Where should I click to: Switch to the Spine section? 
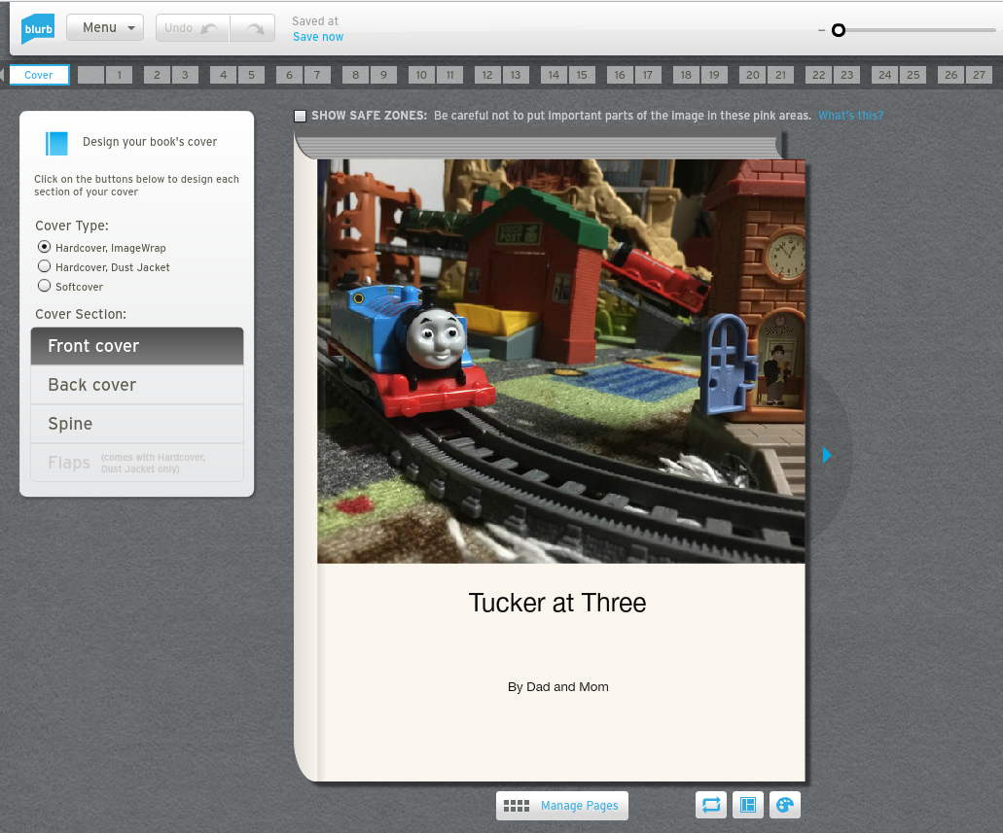tap(137, 424)
